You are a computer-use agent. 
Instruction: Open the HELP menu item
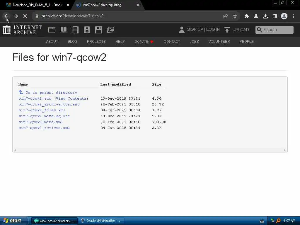[x=120, y=42]
